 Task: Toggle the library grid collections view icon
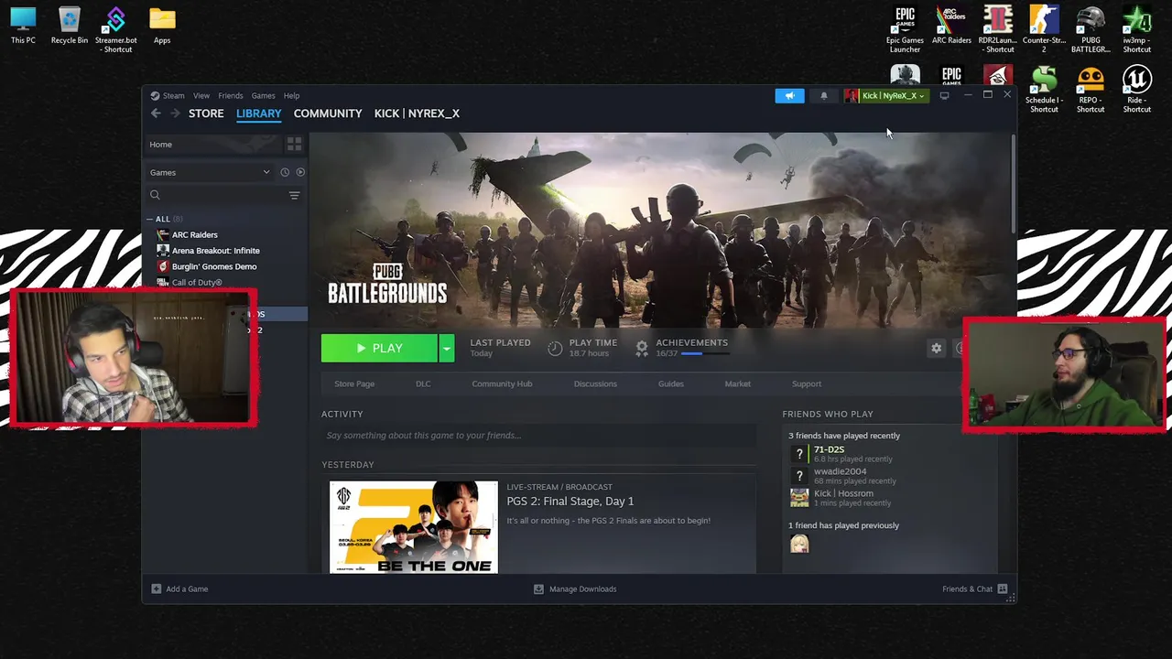tap(294, 145)
